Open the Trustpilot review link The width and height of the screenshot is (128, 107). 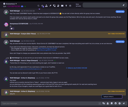point(26,69)
